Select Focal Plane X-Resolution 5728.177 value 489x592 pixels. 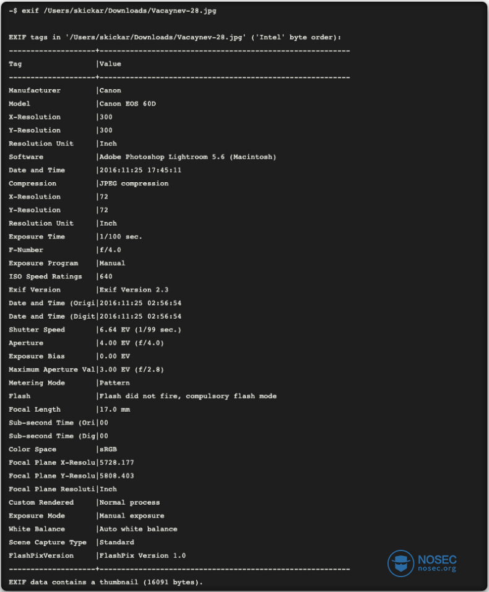pos(116,463)
